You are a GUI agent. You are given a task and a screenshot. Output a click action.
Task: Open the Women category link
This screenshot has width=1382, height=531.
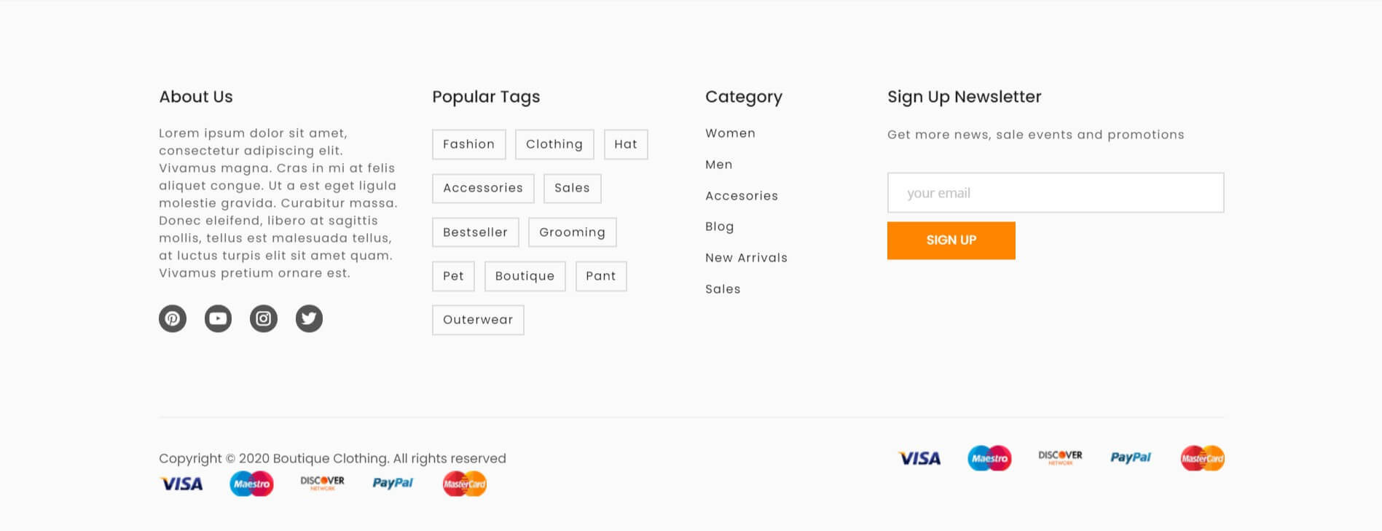coord(730,133)
